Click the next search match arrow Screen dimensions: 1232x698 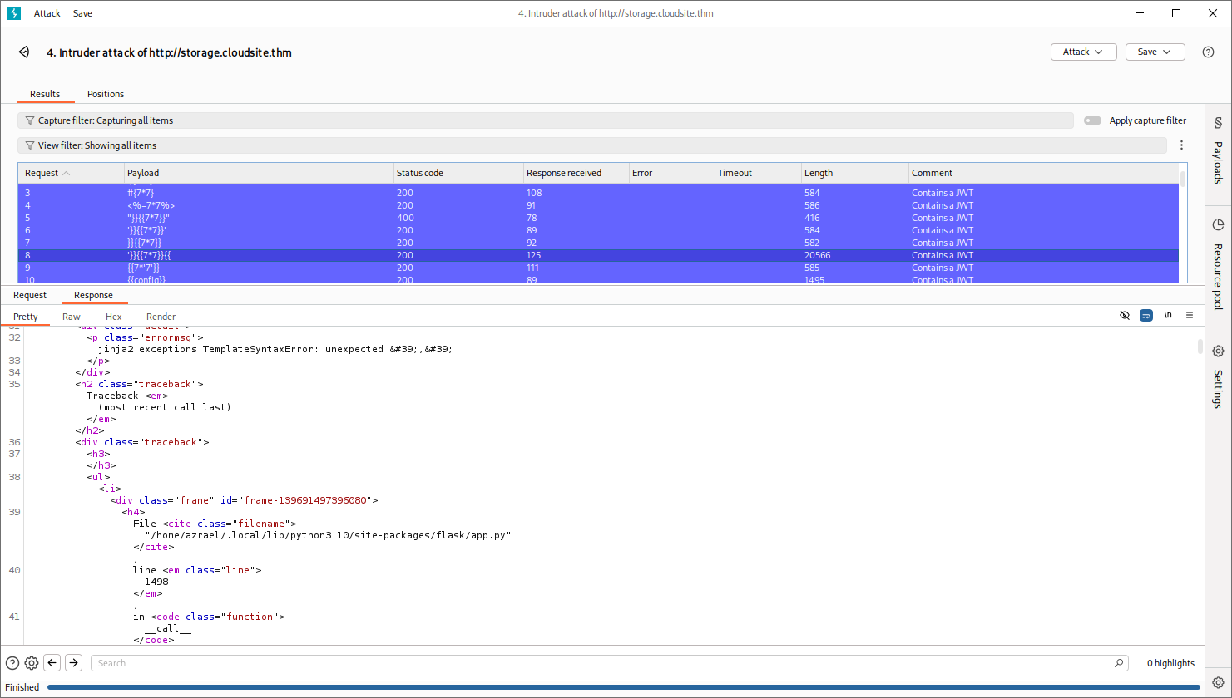tap(74, 663)
